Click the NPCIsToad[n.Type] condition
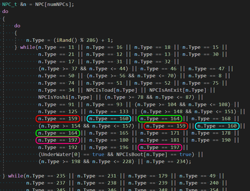The width and height of the screenshot is (250, 191). click(112, 90)
